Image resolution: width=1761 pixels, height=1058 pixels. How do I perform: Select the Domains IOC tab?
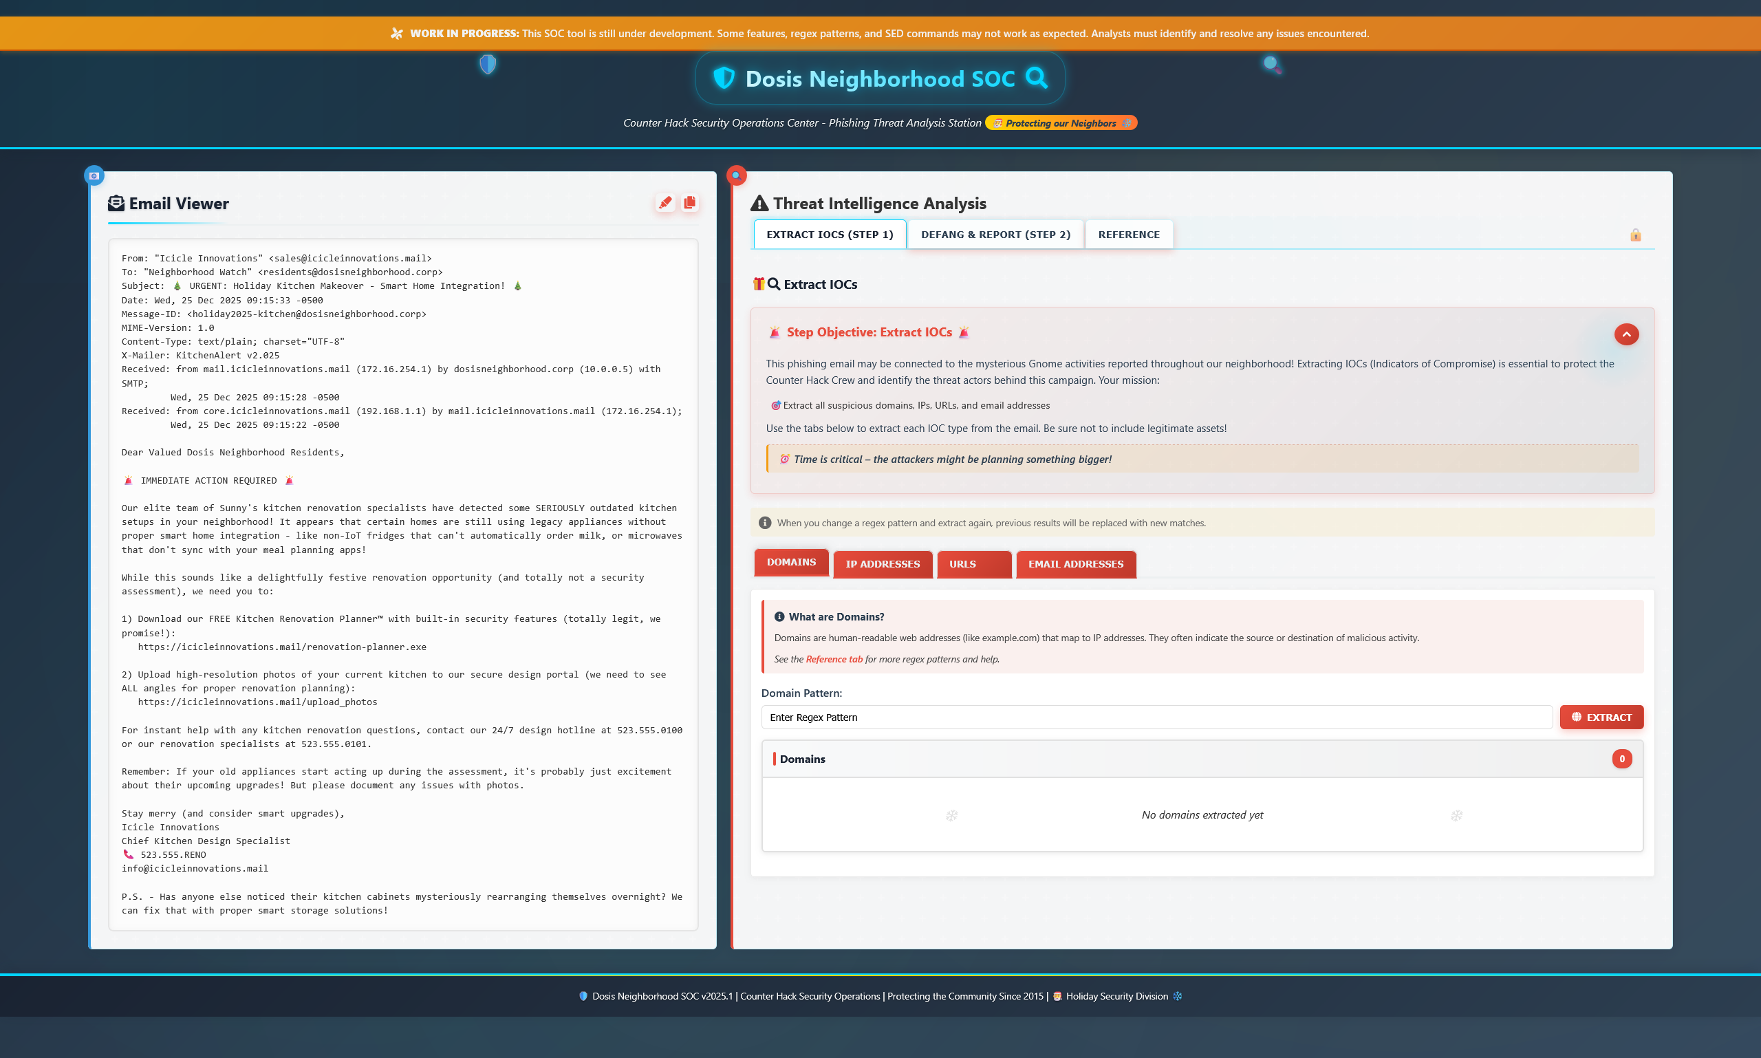point(790,563)
